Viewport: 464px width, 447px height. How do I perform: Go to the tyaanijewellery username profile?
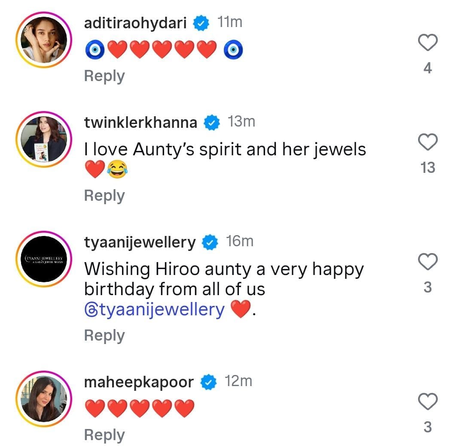[x=140, y=242]
